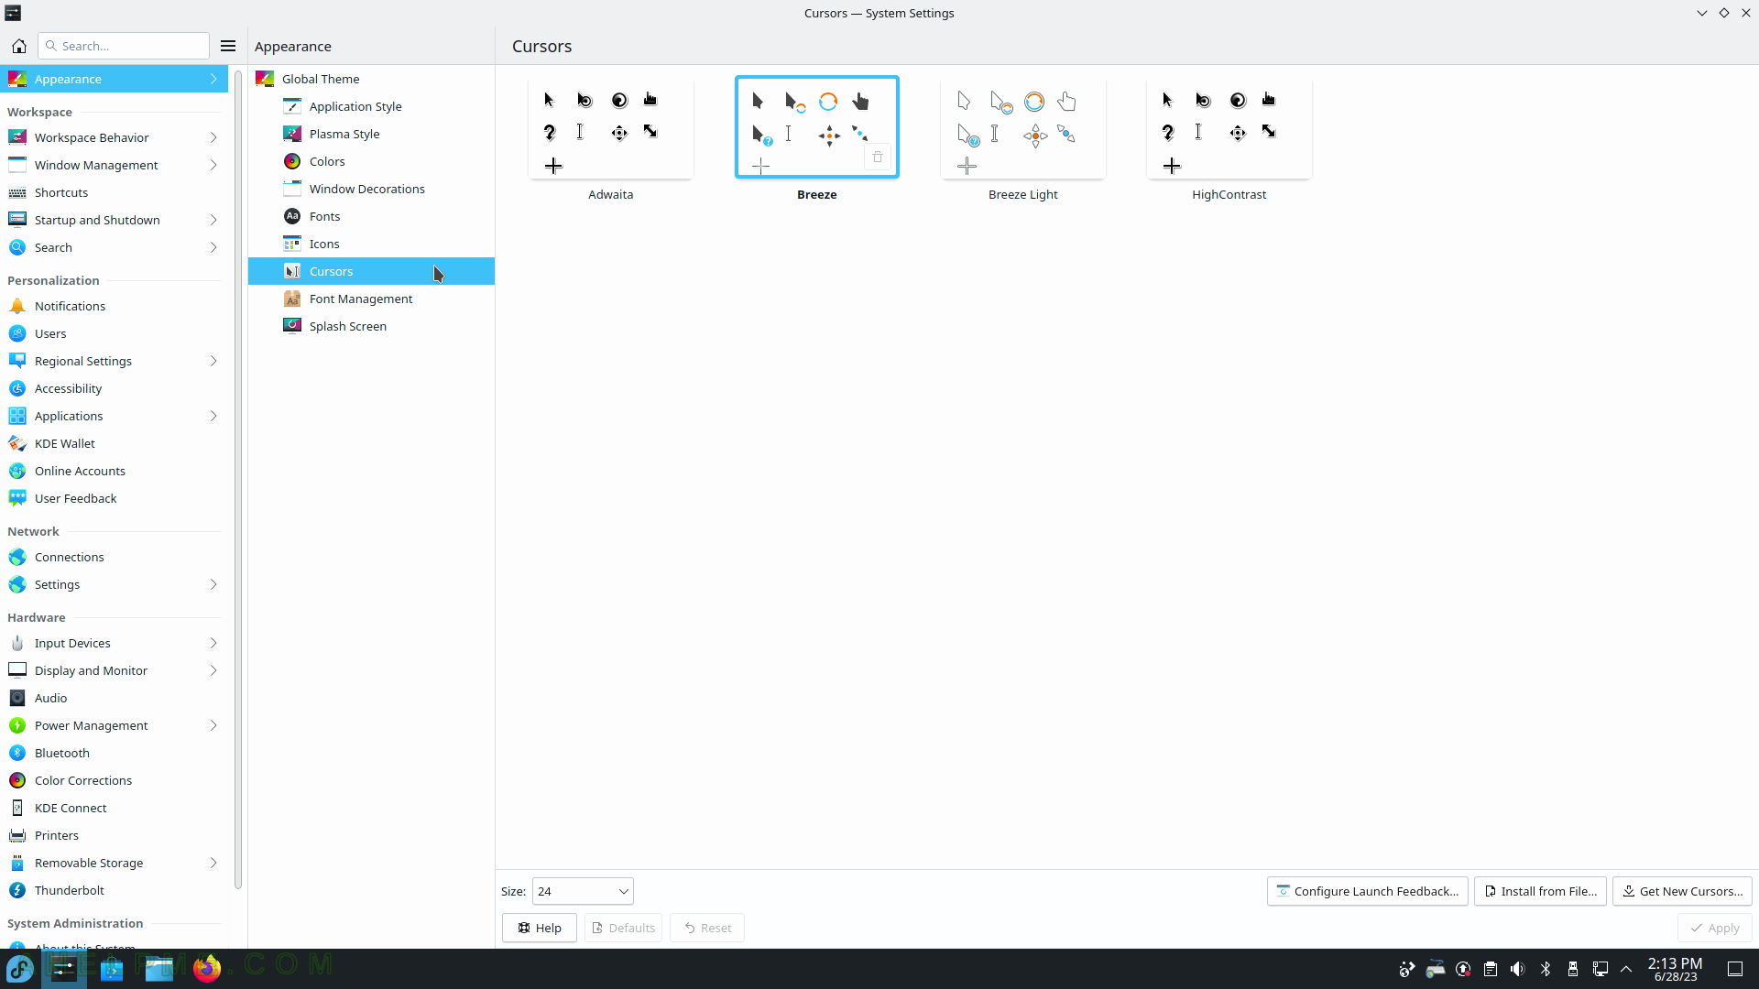1759x989 pixels.
Task: Click the KDE Wallet icon
Action: [x=17, y=443]
